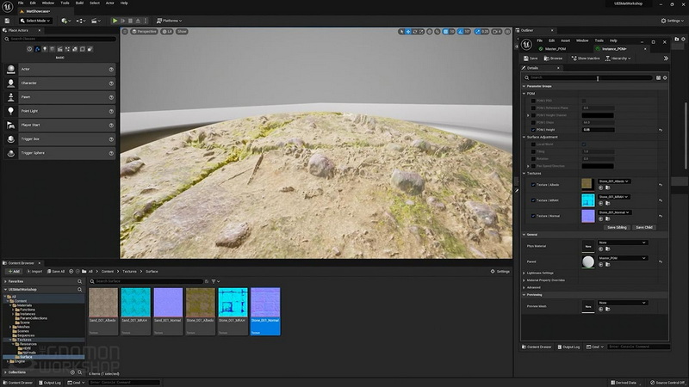
Task: Open the Select Mode dropdown
Action: coord(35,21)
